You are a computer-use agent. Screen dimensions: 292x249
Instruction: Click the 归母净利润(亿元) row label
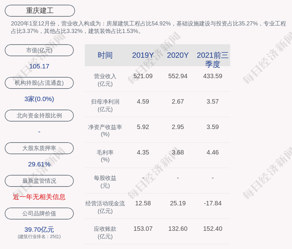[105, 106]
